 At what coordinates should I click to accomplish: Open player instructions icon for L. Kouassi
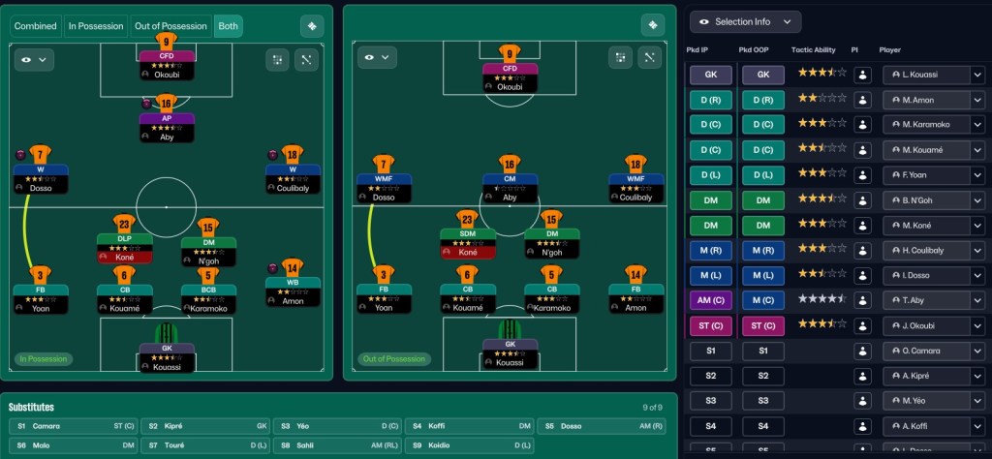pyautogui.click(x=862, y=75)
